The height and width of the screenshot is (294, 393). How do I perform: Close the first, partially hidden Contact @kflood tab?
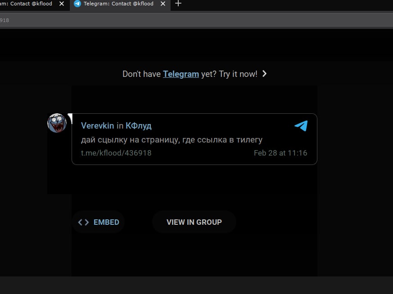coord(61,4)
